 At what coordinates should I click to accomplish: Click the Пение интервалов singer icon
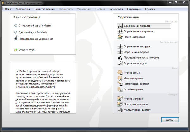120,37
